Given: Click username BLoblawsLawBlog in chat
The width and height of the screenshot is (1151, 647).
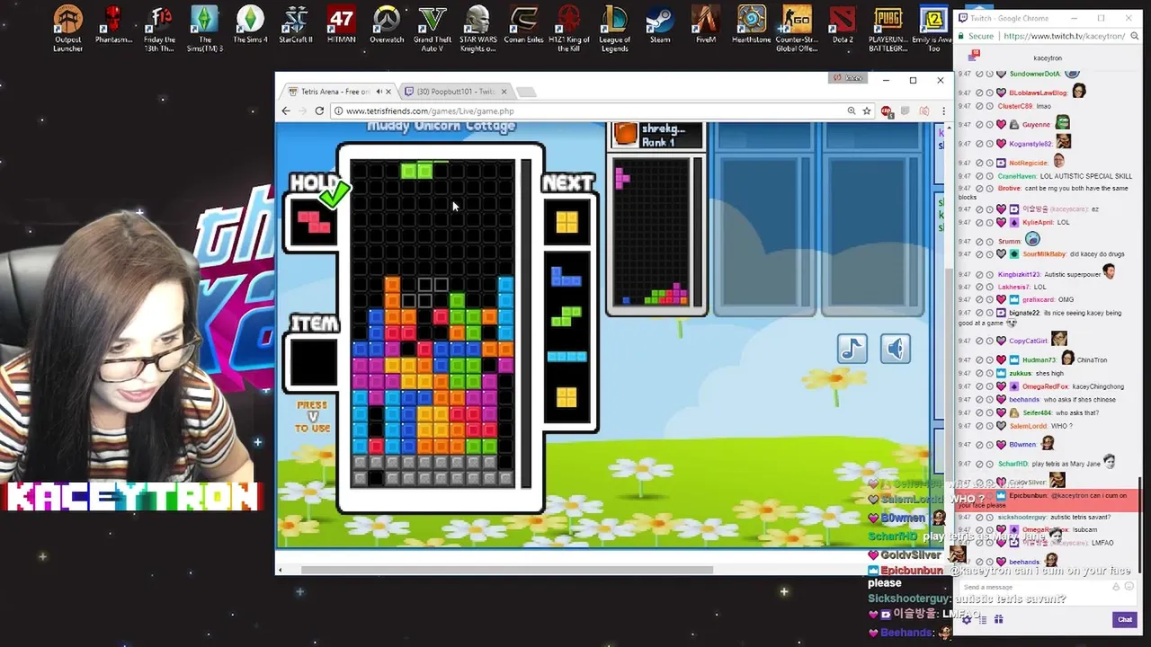Looking at the screenshot, I should [1038, 93].
